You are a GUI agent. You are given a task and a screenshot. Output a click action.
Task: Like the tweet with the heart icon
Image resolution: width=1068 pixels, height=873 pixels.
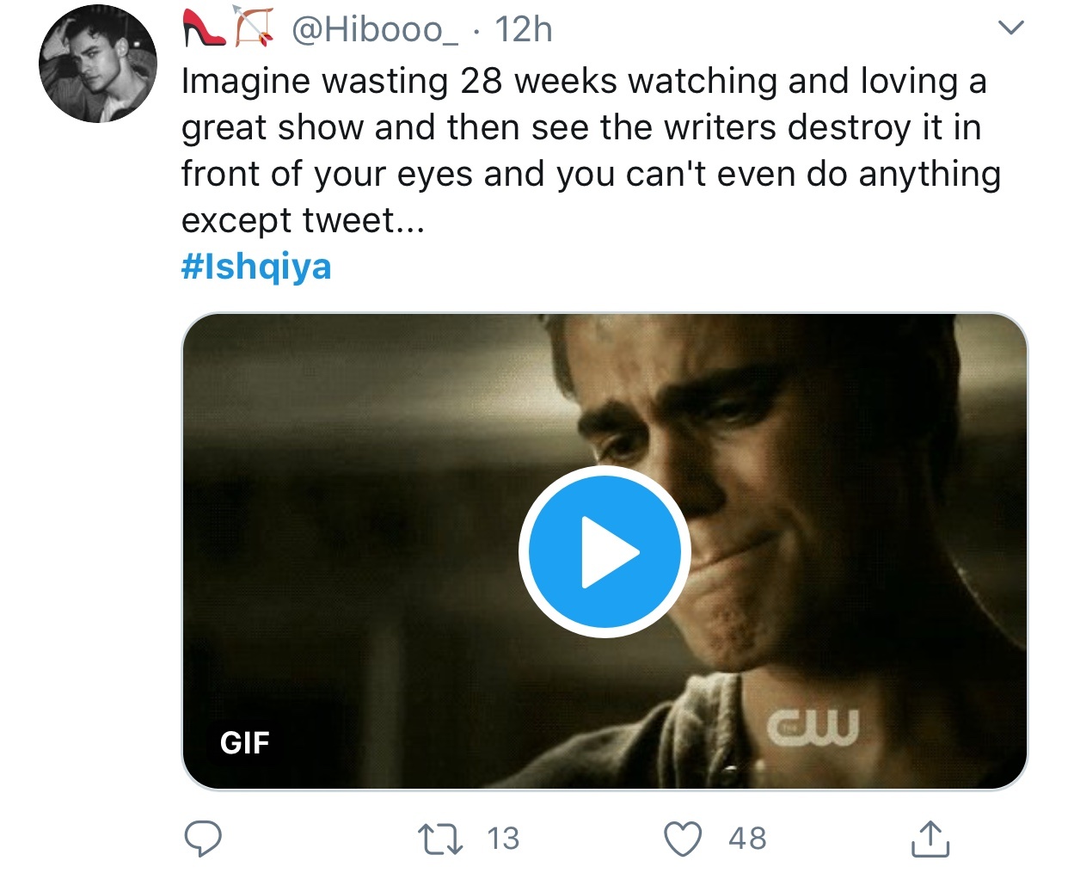(684, 839)
